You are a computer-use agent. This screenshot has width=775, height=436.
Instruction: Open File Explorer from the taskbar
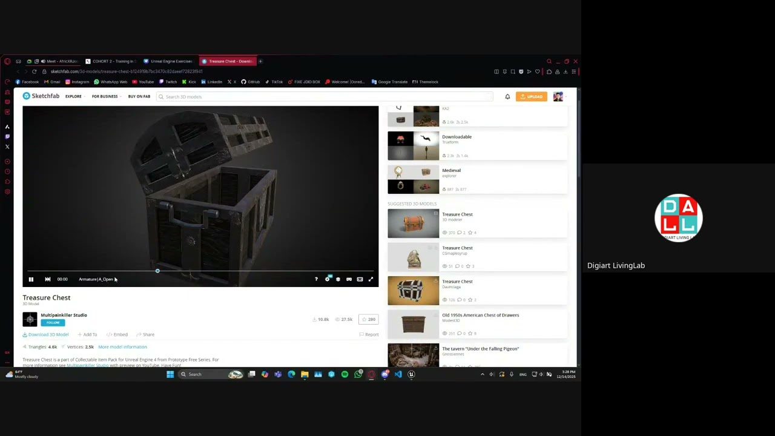pyautogui.click(x=305, y=374)
